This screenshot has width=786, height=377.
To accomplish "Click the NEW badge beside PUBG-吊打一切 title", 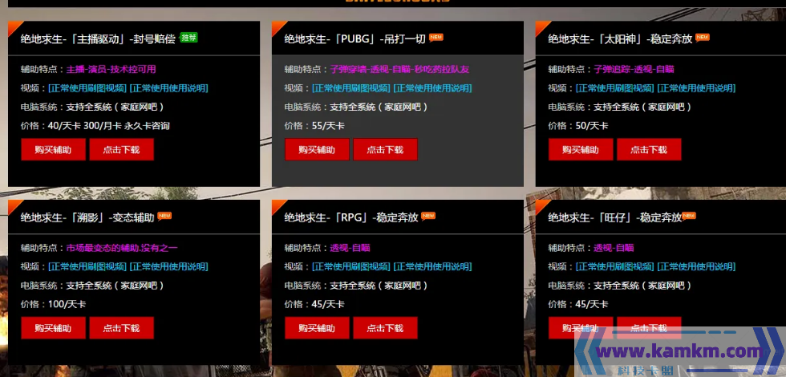I will pyautogui.click(x=436, y=37).
